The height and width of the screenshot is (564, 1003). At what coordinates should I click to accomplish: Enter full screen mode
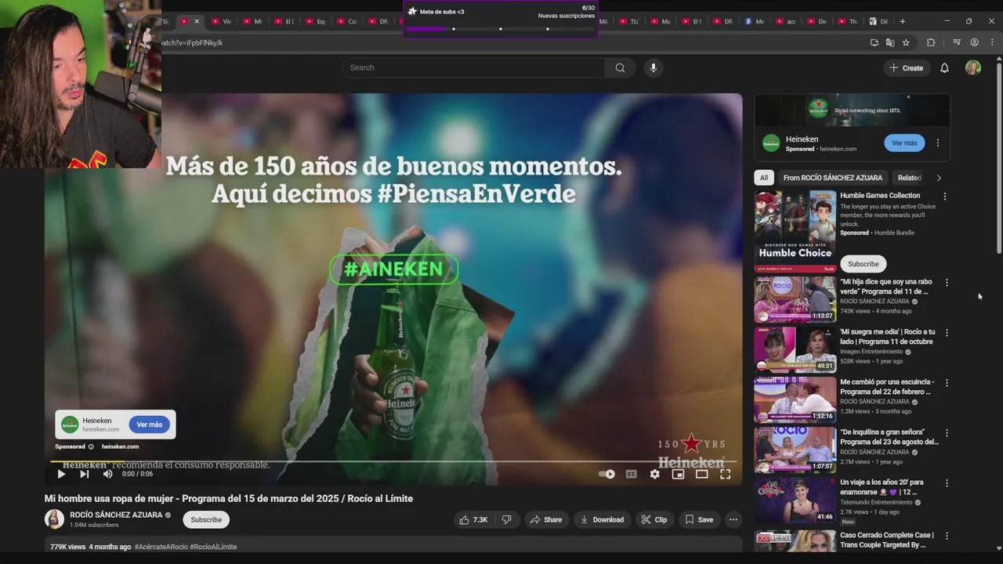[x=725, y=474]
